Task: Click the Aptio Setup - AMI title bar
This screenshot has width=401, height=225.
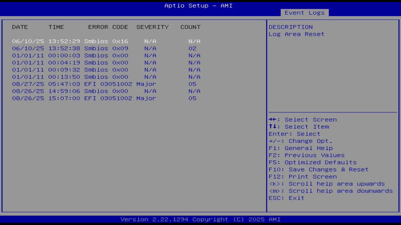Action: 198,5
